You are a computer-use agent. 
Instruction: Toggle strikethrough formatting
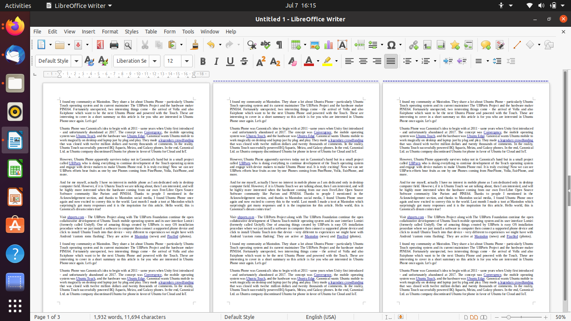(244, 61)
